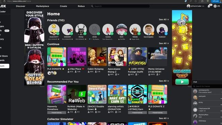Open Vibe Place game thumbnail
The height and width of the screenshot is (125, 222).
click(77, 57)
